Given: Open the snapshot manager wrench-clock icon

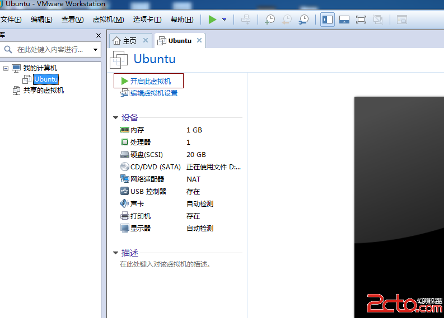Looking at the screenshot, I should click(x=304, y=20).
